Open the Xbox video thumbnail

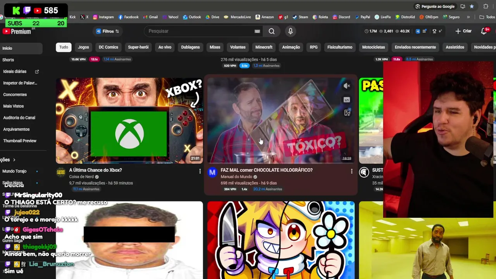[x=129, y=121]
